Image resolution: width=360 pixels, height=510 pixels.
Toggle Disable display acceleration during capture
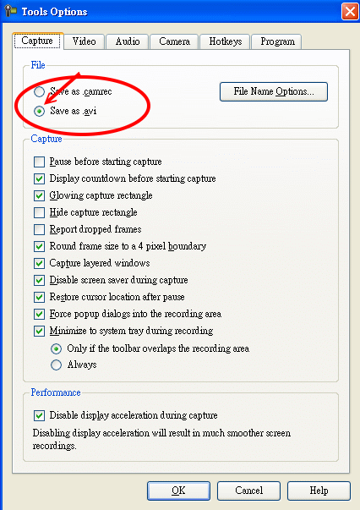(x=40, y=415)
